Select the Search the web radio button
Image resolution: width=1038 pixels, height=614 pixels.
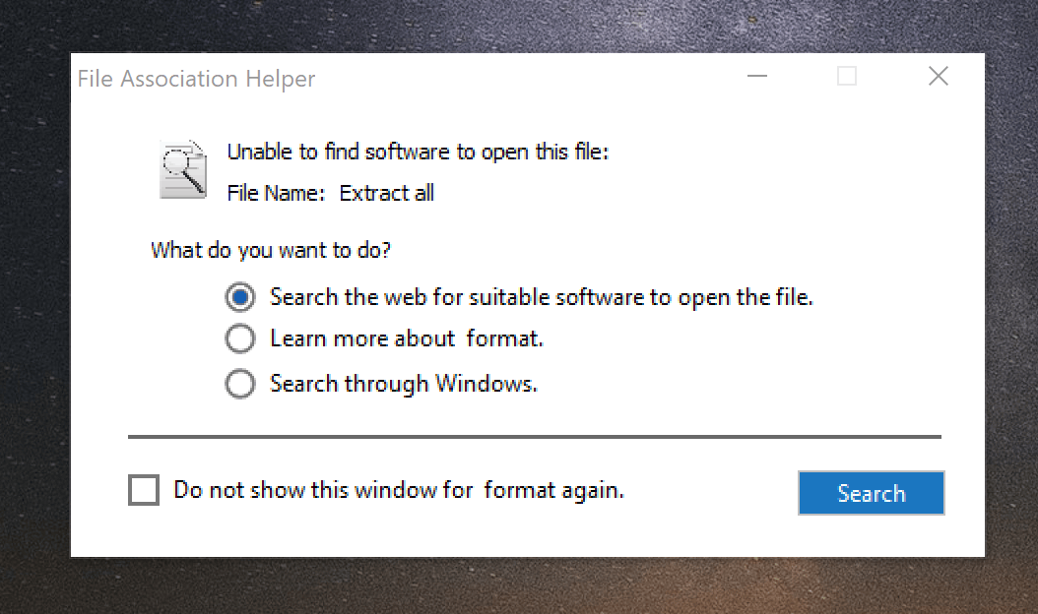pyautogui.click(x=239, y=297)
